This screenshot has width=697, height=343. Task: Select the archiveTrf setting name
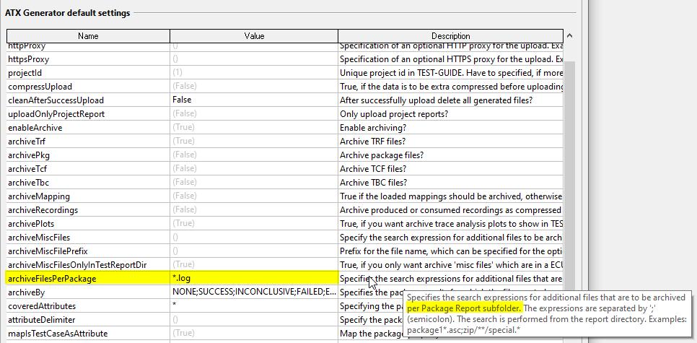click(x=88, y=142)
